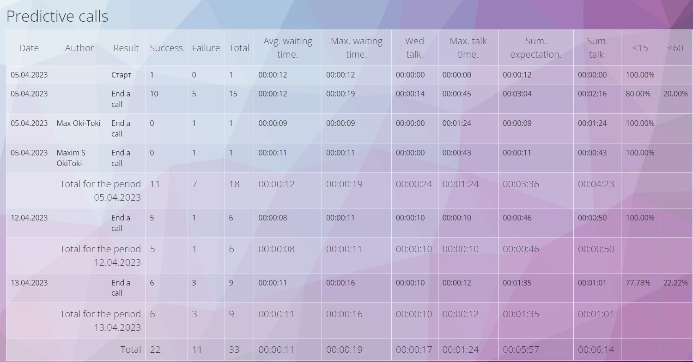693x362 pixels.
Task: Click the Date column header
Action: (x=29, y=48)
